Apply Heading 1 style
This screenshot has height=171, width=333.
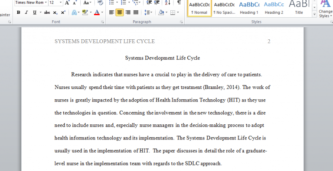point(249,8)
